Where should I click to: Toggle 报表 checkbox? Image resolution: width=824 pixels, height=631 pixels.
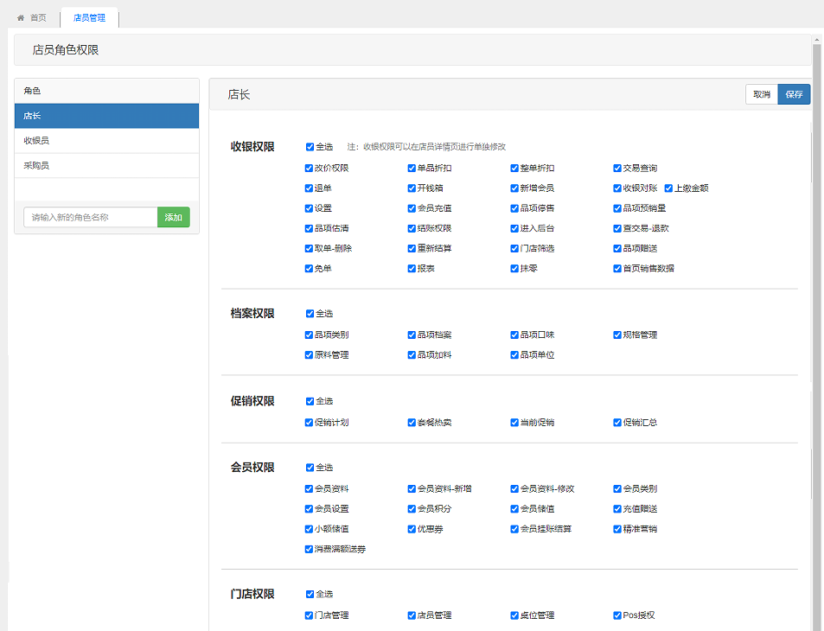(x=412, y=269)
